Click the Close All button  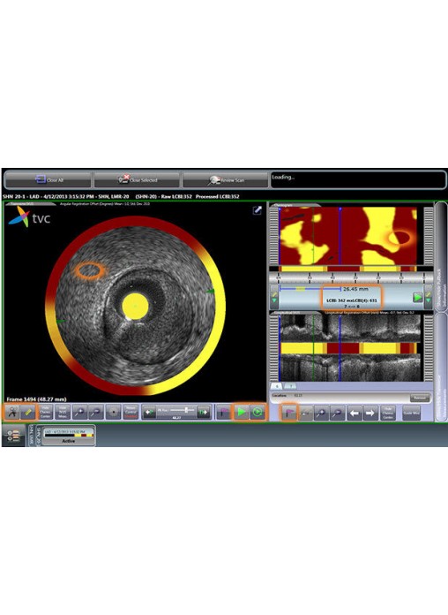48,179
